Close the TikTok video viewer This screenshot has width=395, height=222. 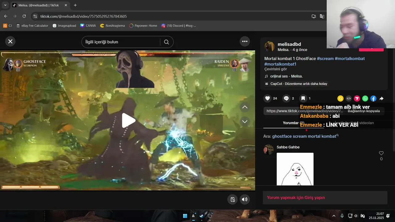tap(10, 41)
